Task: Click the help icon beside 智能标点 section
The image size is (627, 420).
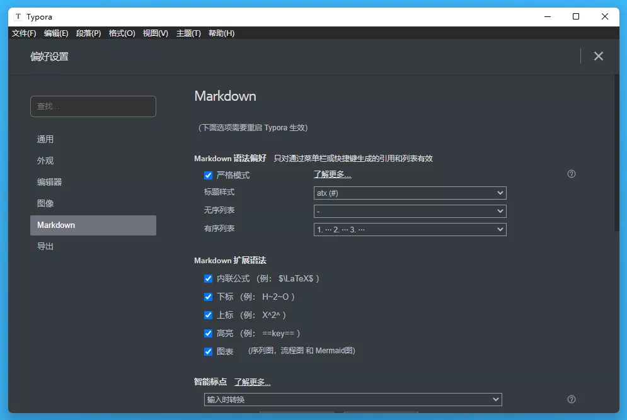Action: 571,399
